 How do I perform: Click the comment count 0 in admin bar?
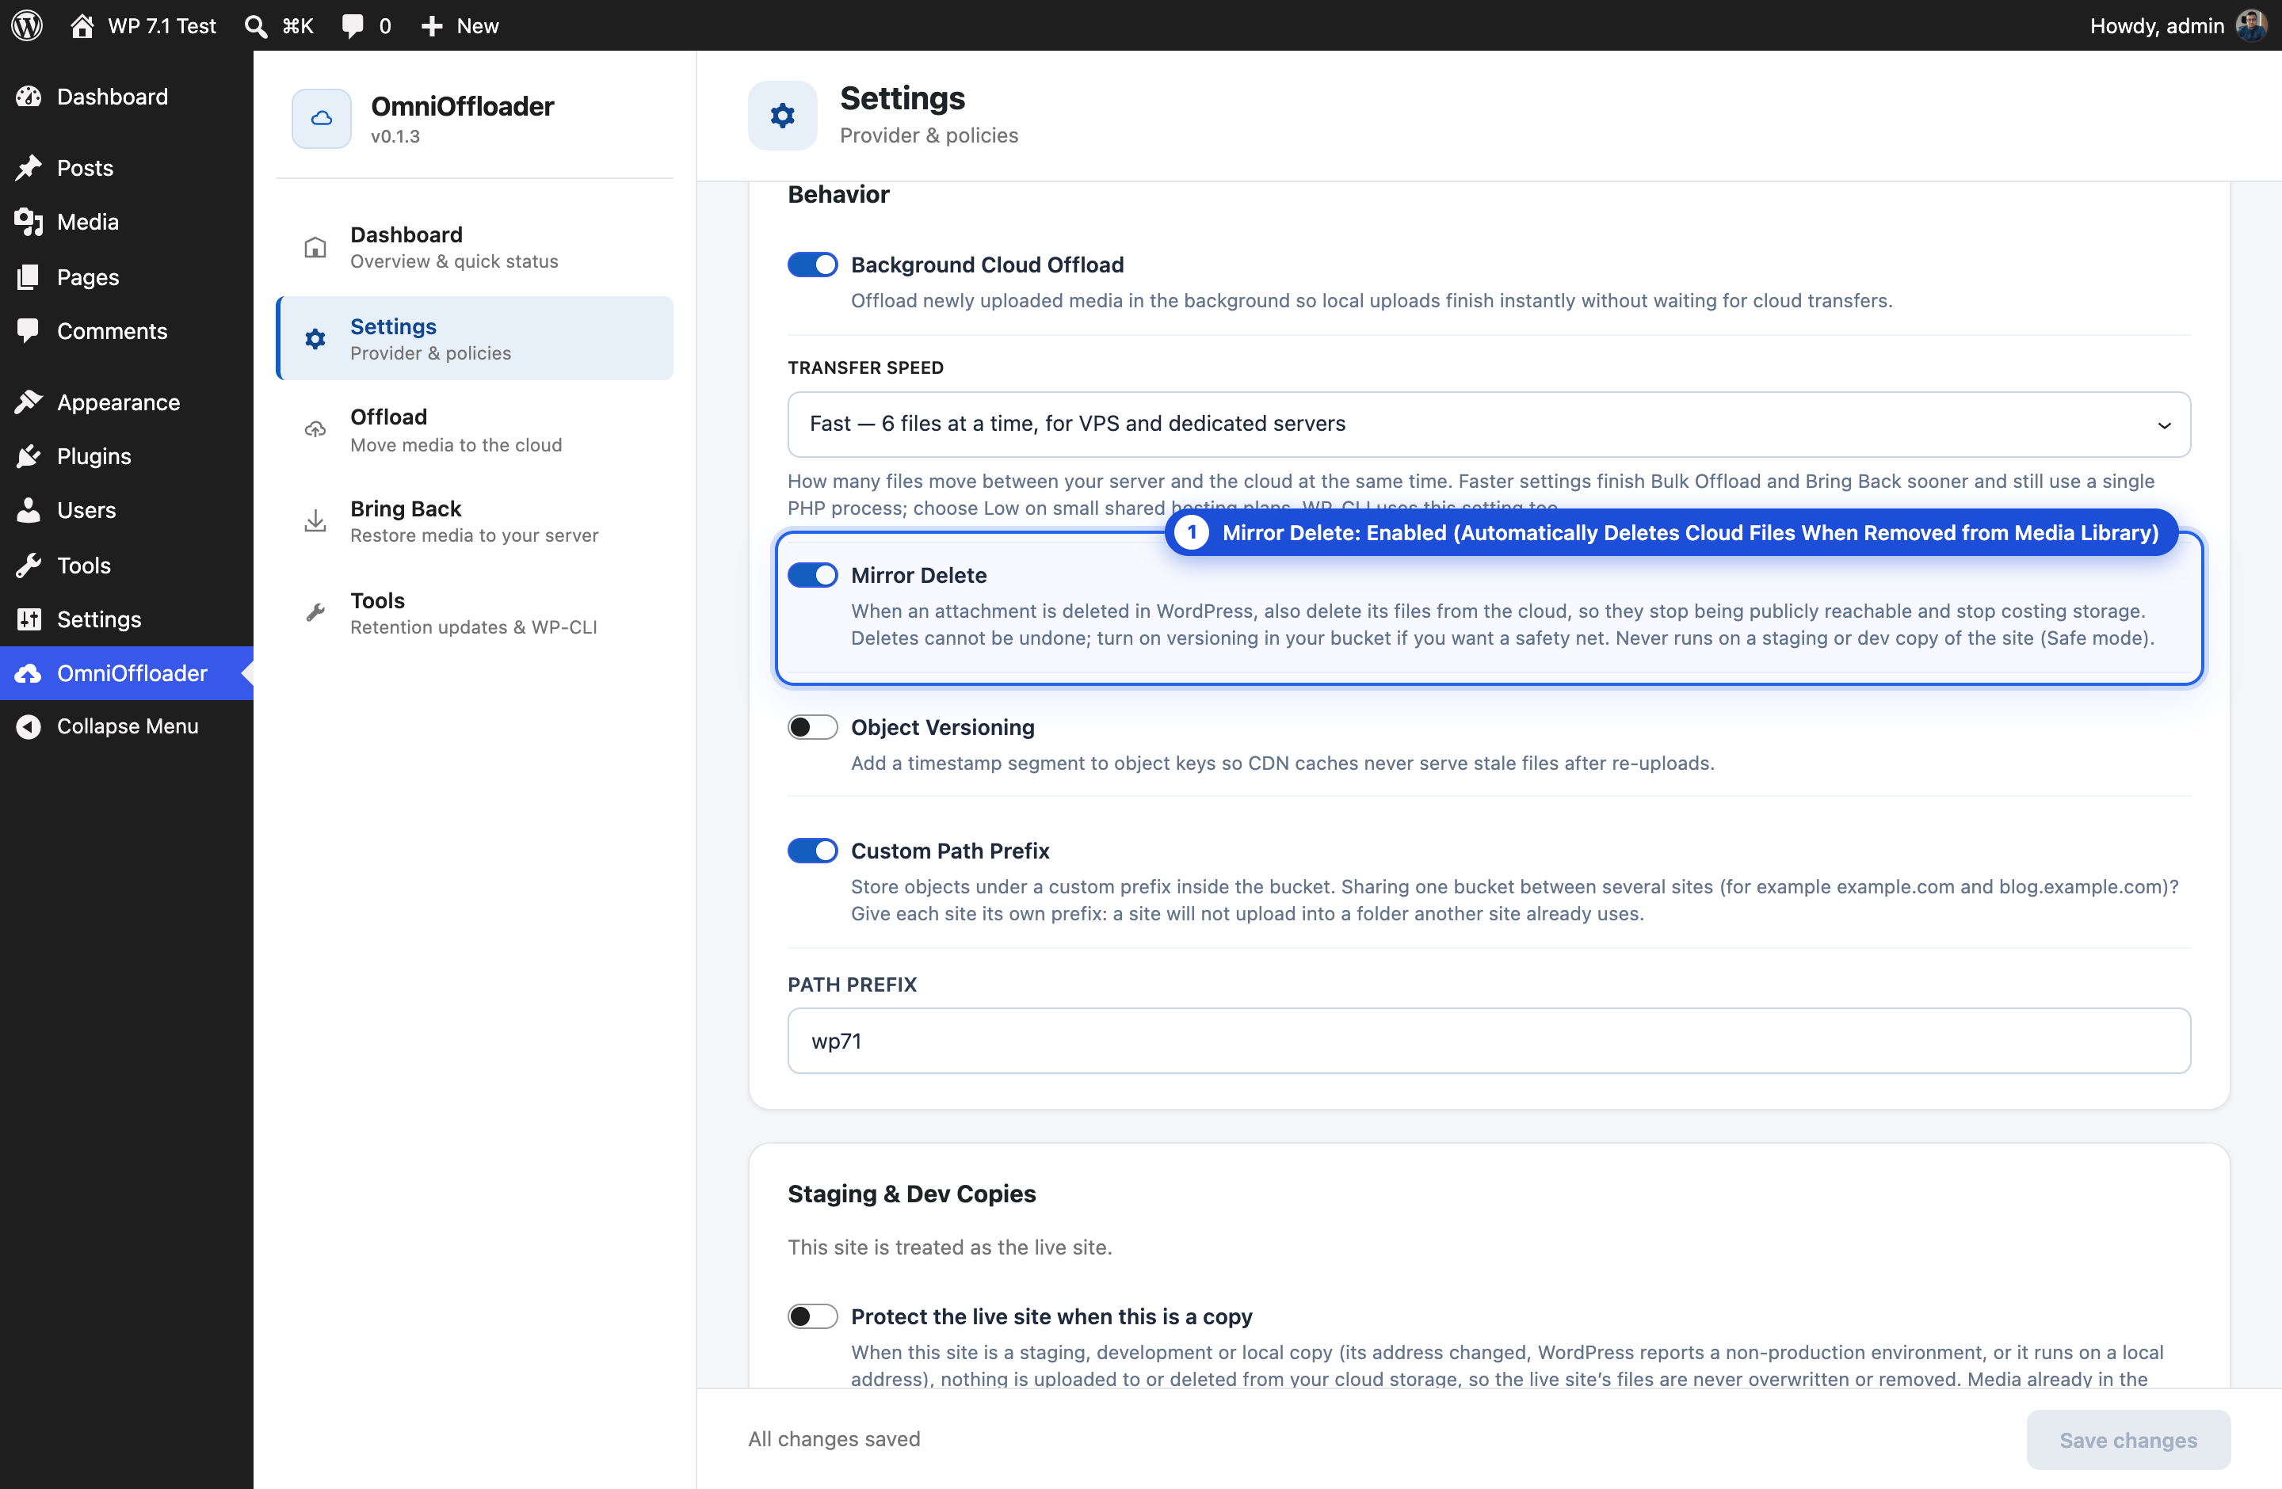[384, 26]
